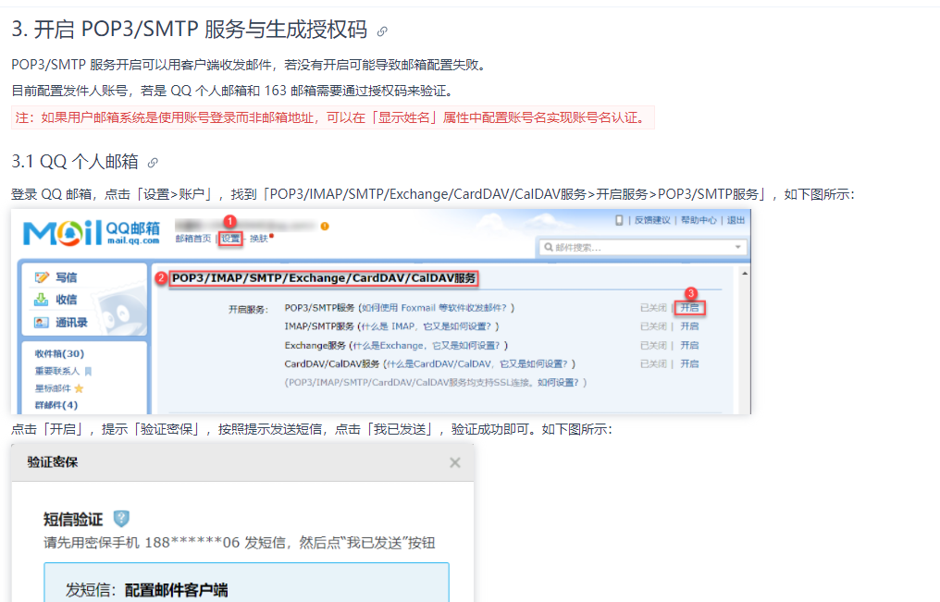Open 群邮件(4) folder
The height and width of the screenshot is (602, 940).
click(56, 405)
